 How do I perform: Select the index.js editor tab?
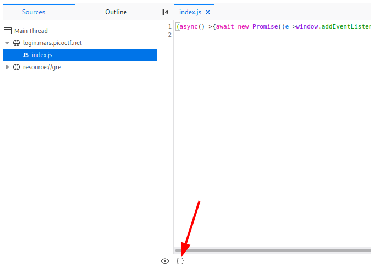point(190,12)
